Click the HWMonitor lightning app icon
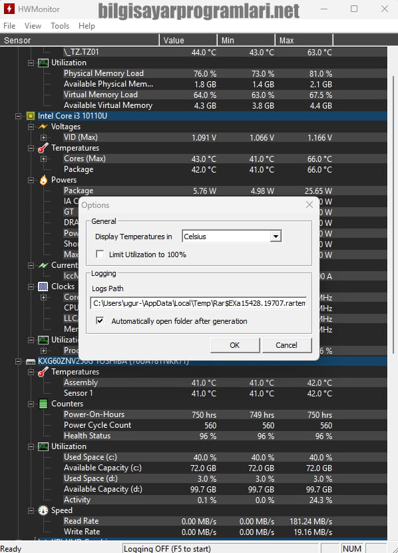The image size is (398, 553). pos(9,9)
